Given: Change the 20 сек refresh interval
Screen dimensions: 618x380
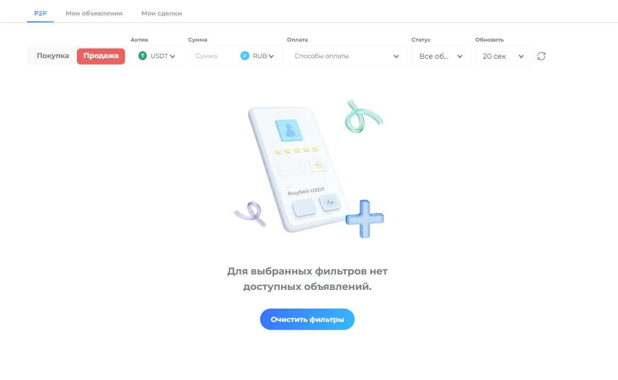Looking at the screenshot, I should point(503,56).
